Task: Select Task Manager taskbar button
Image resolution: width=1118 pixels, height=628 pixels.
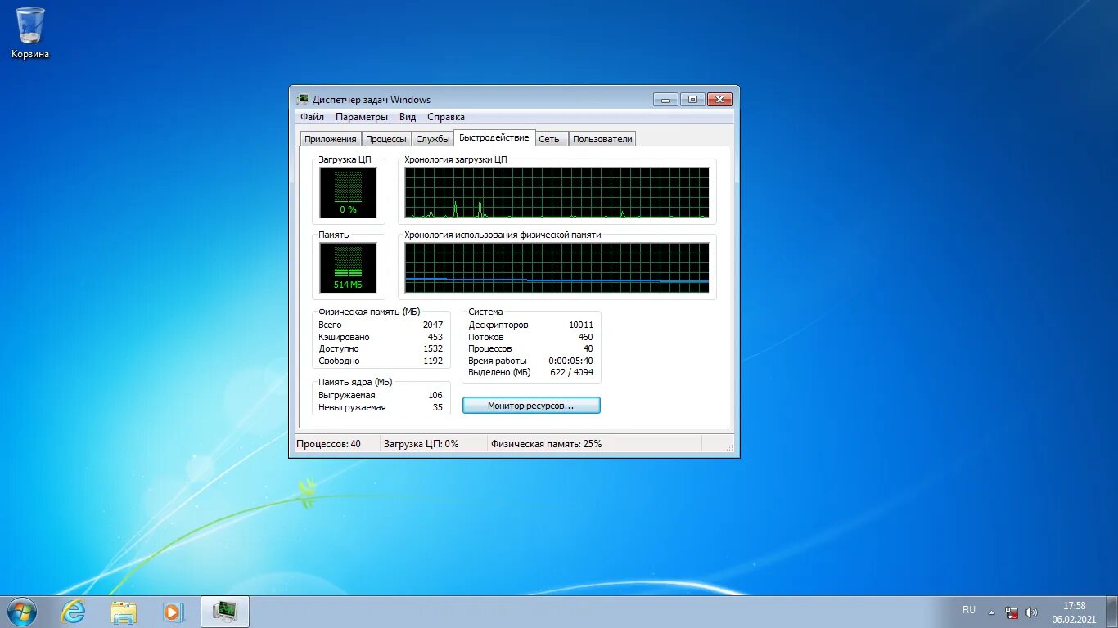Action: 224,611
